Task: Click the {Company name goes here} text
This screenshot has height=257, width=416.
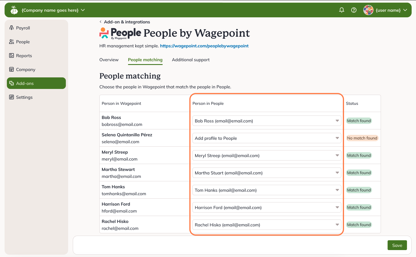Action: pyautogui.click(x=50, y=10)
